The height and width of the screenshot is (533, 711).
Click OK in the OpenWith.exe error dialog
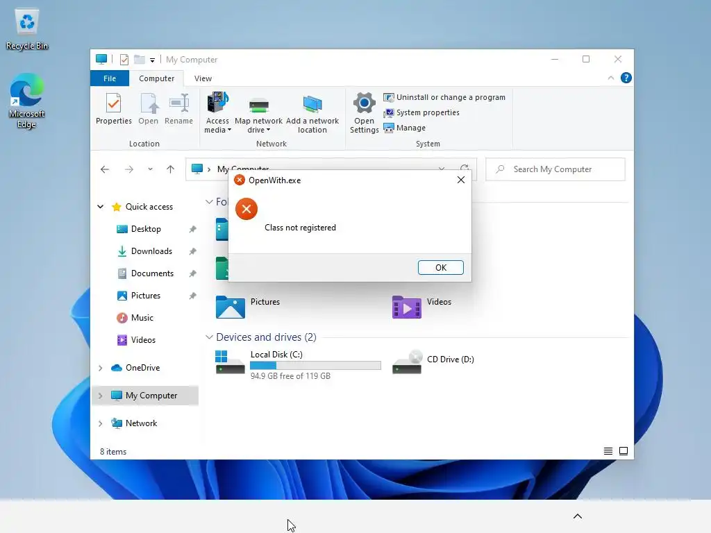pyautogui.click(x=440, y=267)
